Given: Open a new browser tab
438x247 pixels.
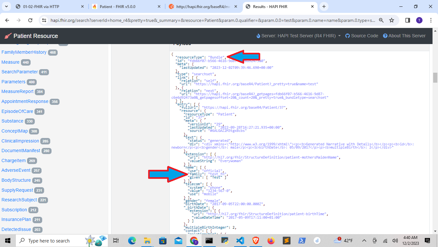Looking at the screenshot, I should point(324,6).
